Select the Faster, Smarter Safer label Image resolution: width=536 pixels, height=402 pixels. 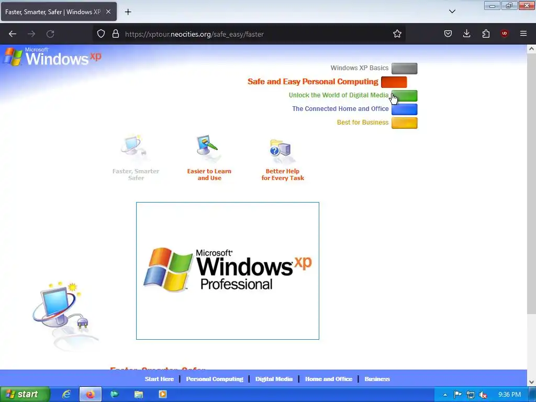point(136,175)
